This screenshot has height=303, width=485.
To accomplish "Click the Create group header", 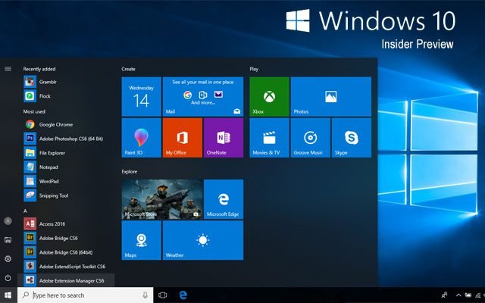I will tap(128, 69).
